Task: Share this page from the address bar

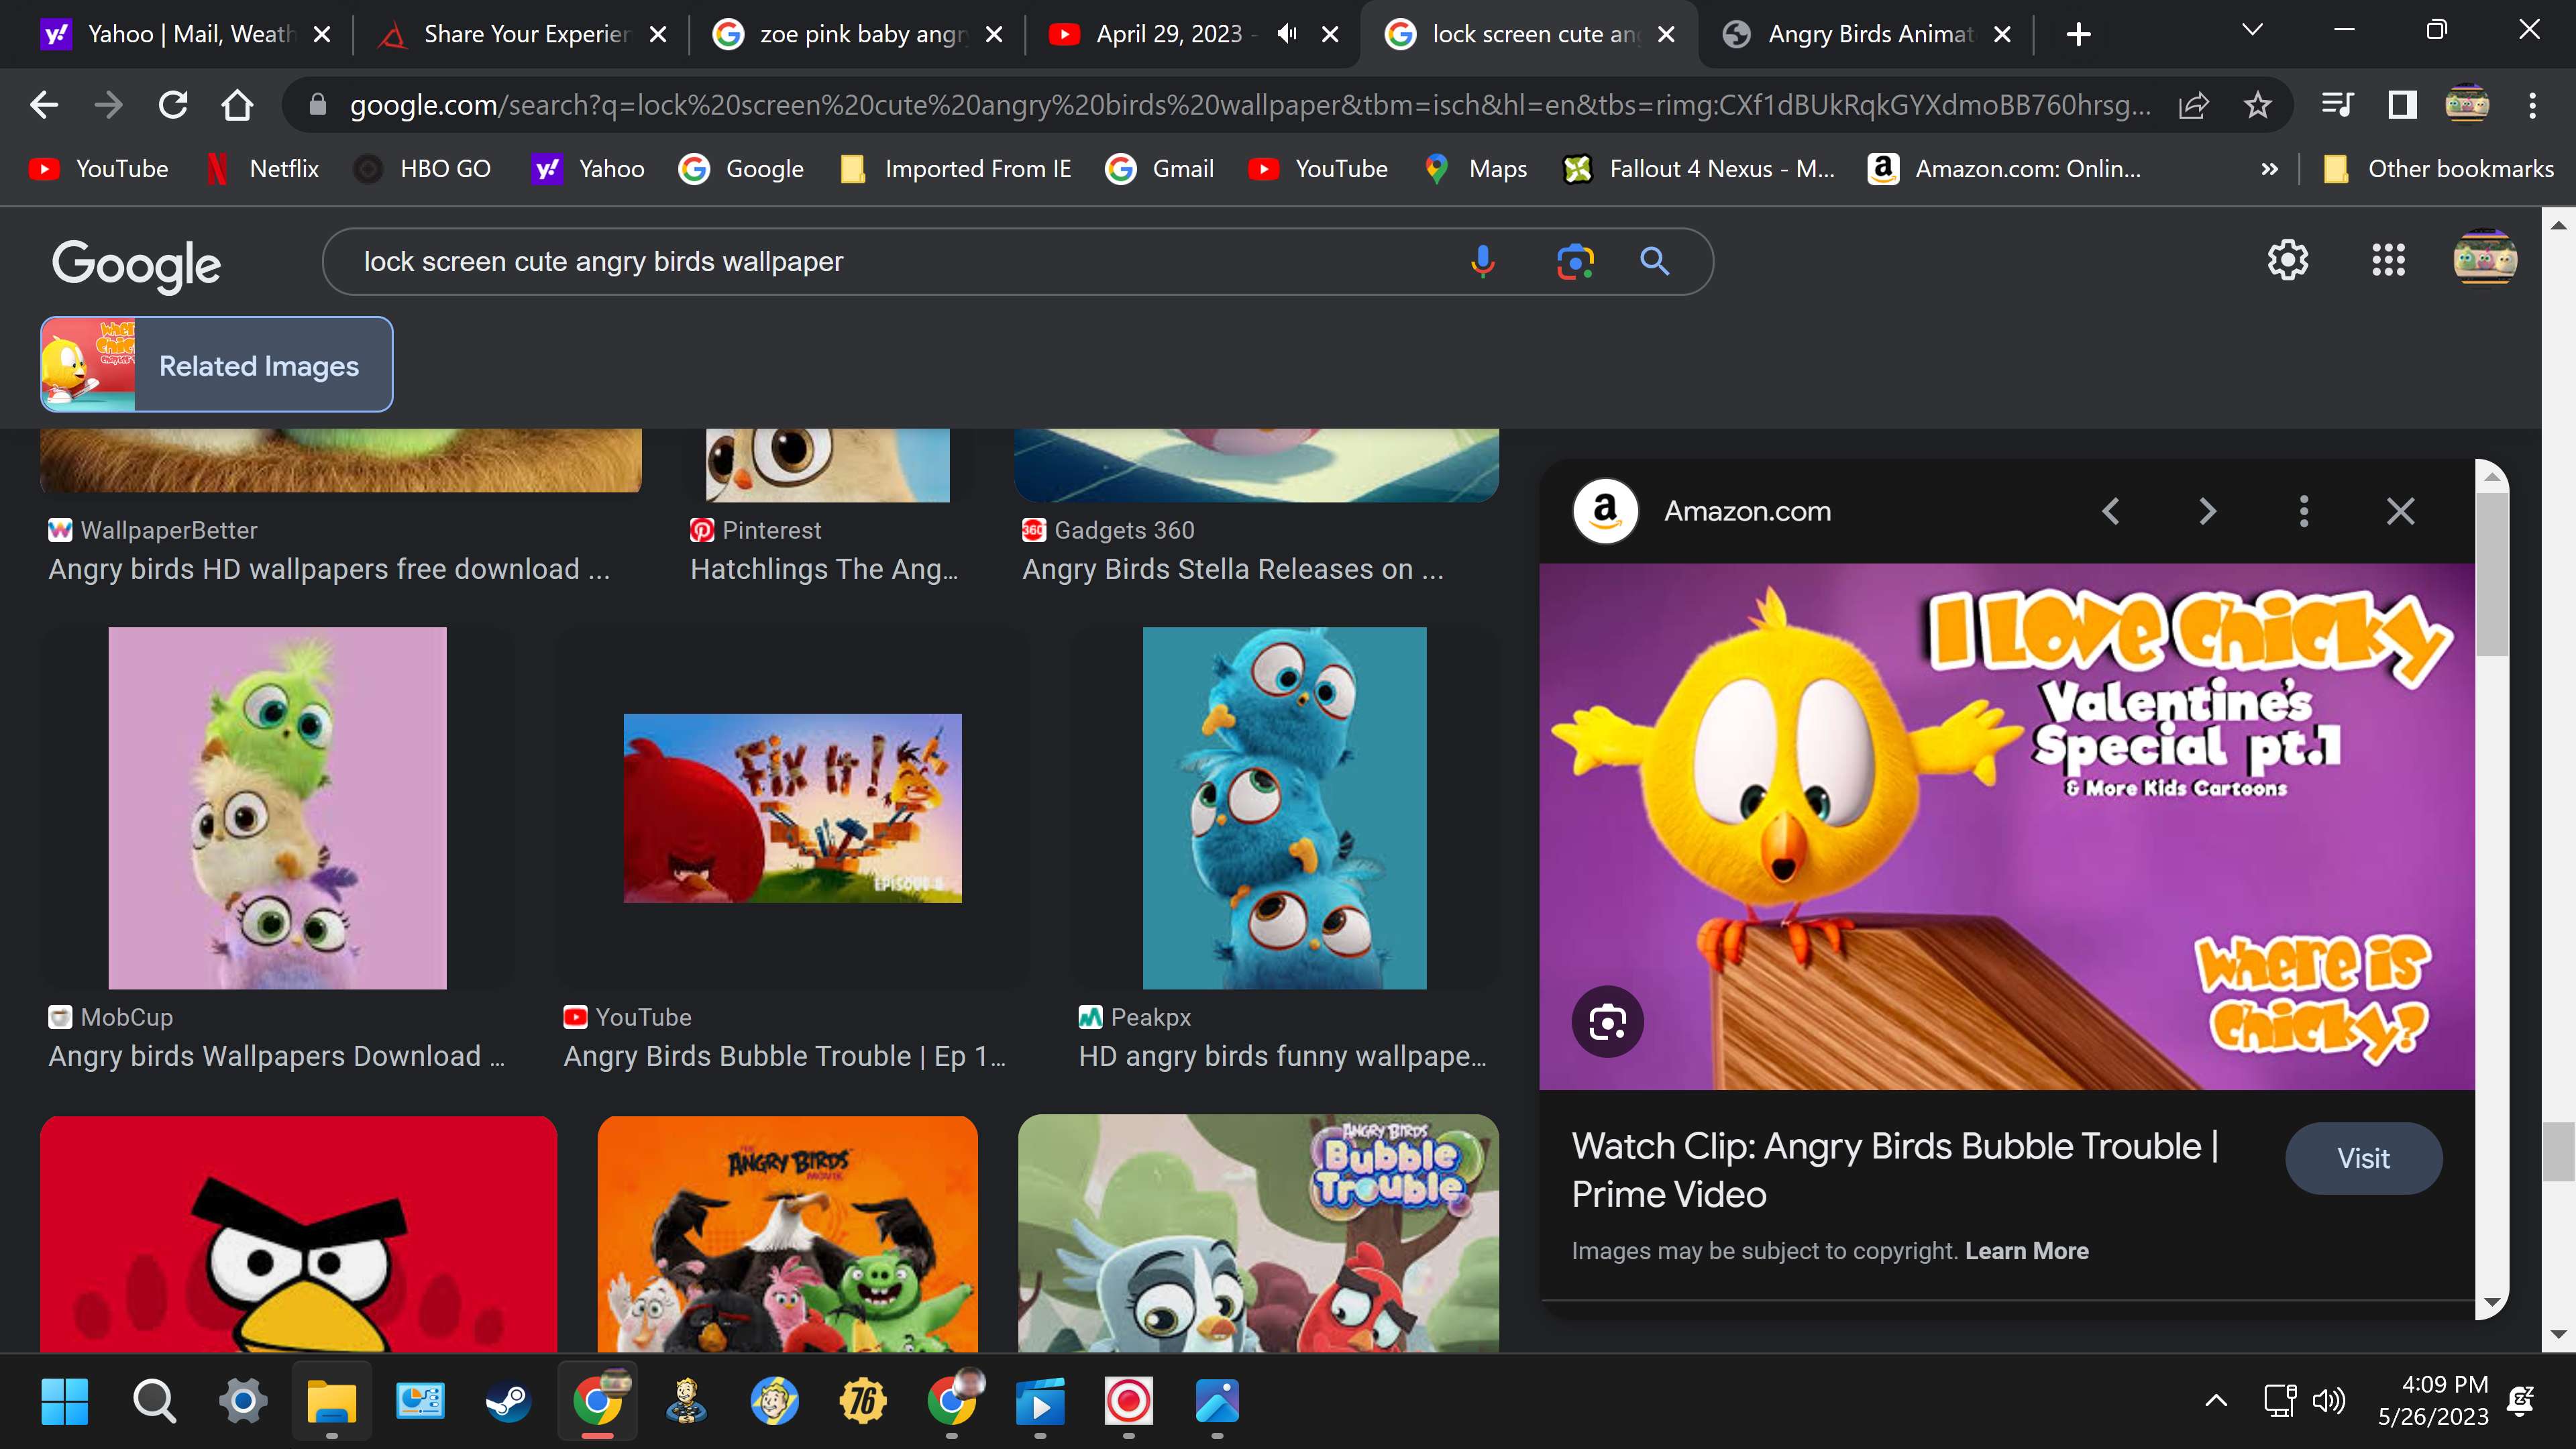Action: [x=2193, y=105]
